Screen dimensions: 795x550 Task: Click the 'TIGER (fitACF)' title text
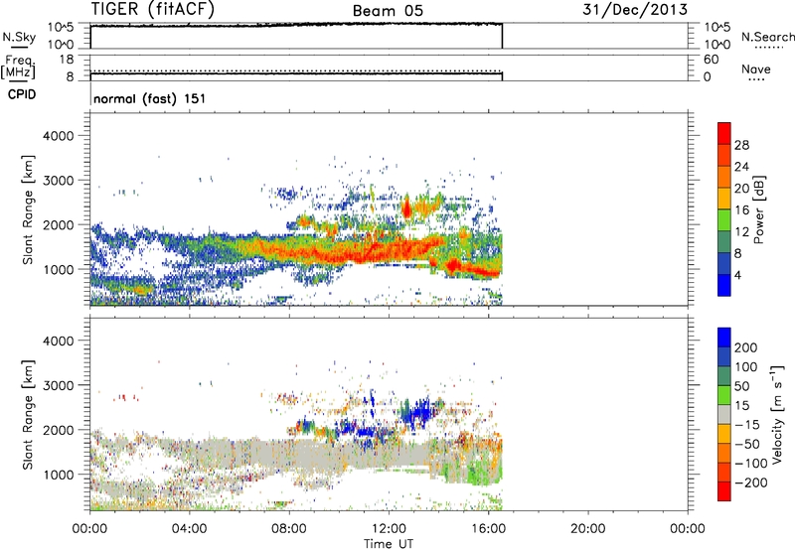[153, 9]
